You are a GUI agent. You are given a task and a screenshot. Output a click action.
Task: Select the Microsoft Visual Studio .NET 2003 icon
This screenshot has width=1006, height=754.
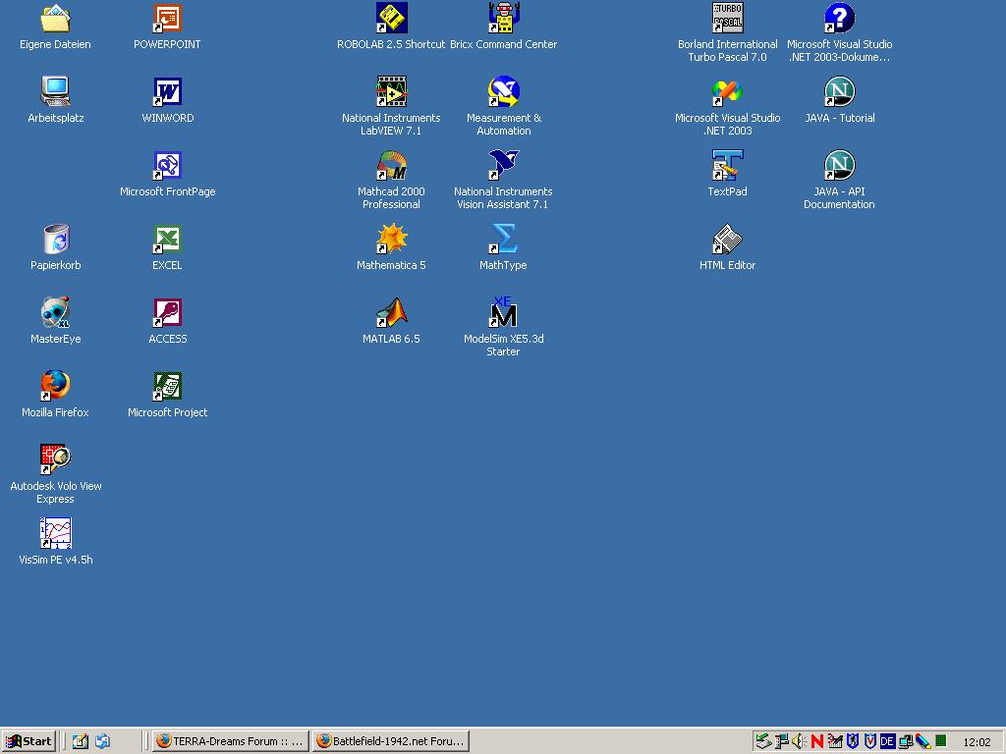pyautogui.click(x=728, y=91)
